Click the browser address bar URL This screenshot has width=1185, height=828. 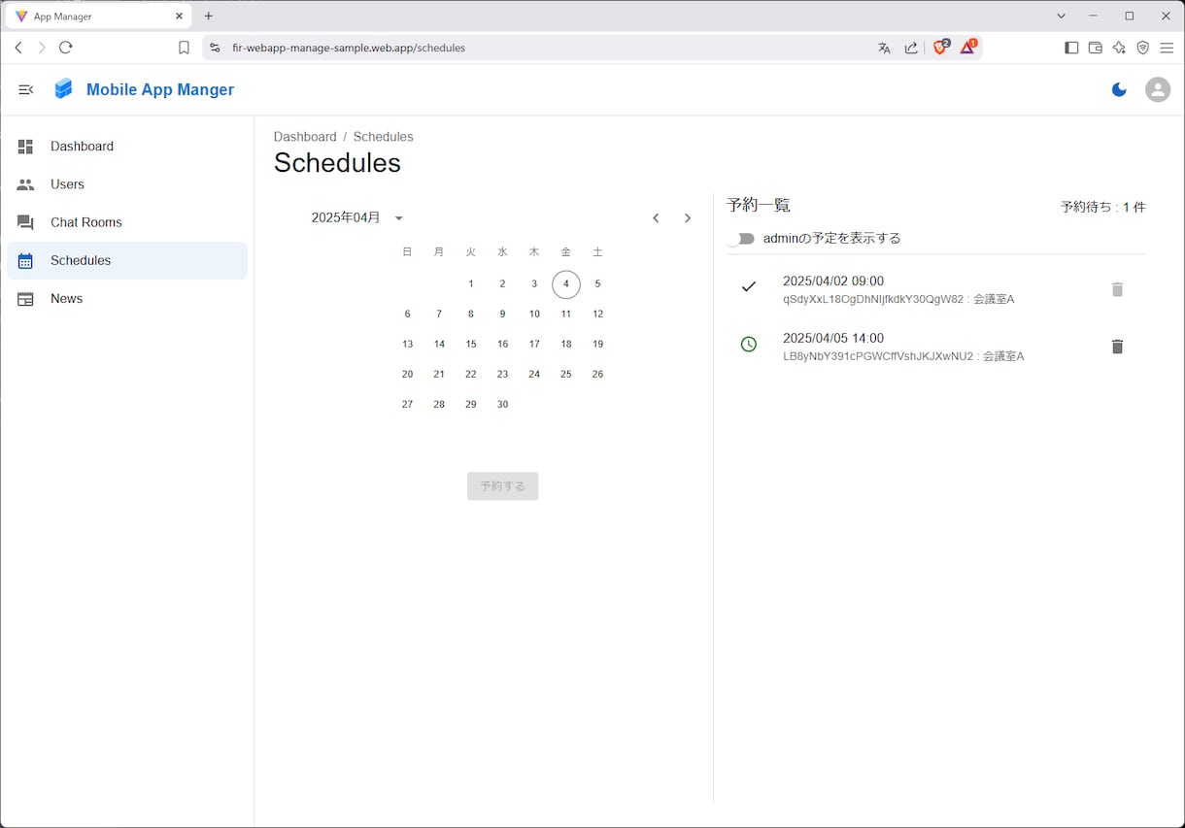[349, 48]
